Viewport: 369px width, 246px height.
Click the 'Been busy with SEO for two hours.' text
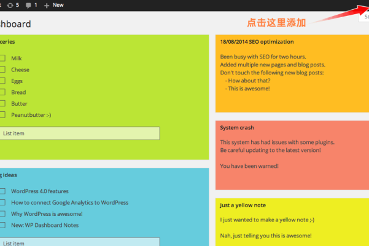263,57
